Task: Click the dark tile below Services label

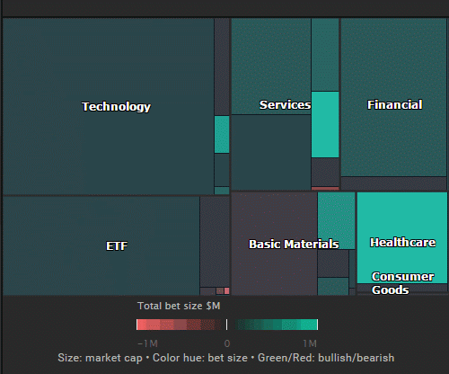Action: click(271, 152)
